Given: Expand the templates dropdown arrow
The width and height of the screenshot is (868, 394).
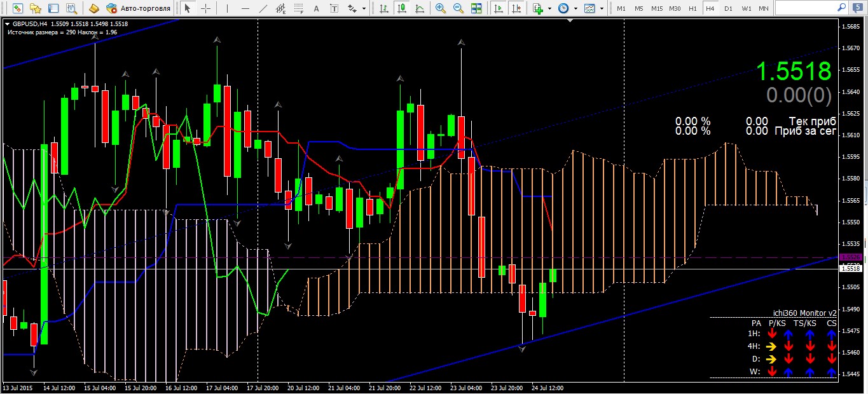Looking at the screenshot, I should 602,9.
